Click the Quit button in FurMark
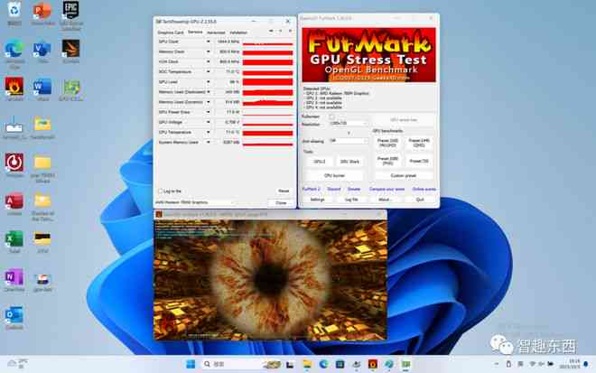The width and height of the screenshot is (596, 373). pos(420,200)
